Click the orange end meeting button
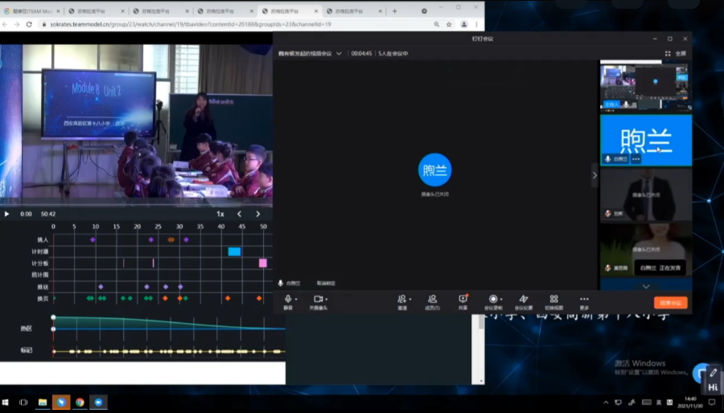 [670, 303]
